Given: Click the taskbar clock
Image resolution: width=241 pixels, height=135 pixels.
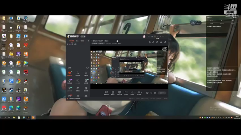Looking at the screenshot, I should pos(237,117).
